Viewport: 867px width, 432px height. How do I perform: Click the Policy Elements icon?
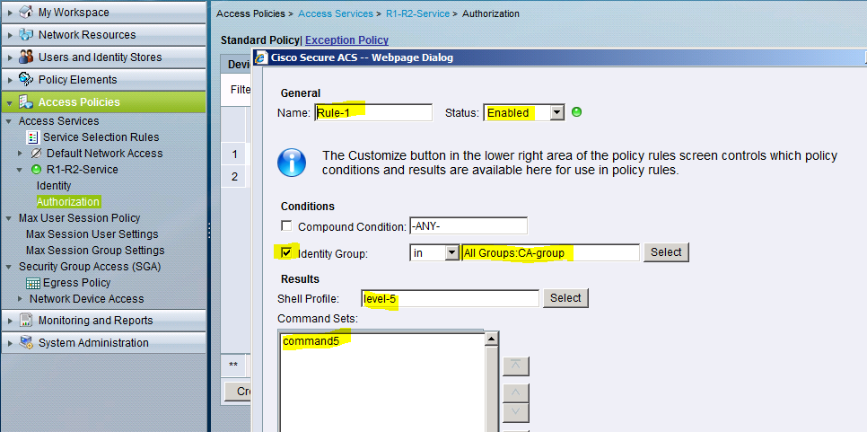pos(26,79)
